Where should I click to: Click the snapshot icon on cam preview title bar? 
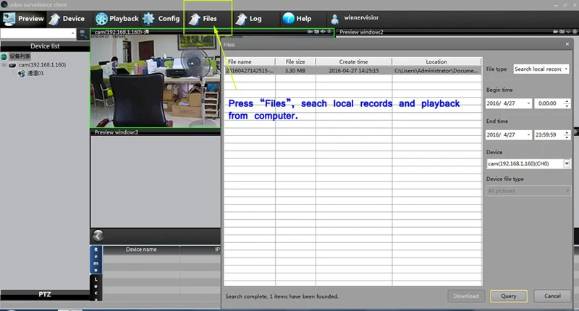coord(317,32)
